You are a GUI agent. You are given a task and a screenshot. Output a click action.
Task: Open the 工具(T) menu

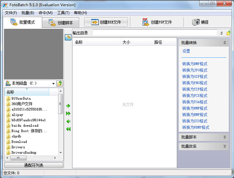point(63,13)
